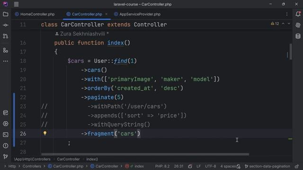Go to next highlighted problem arrow

pyautogui.click(x=289, y=24)
